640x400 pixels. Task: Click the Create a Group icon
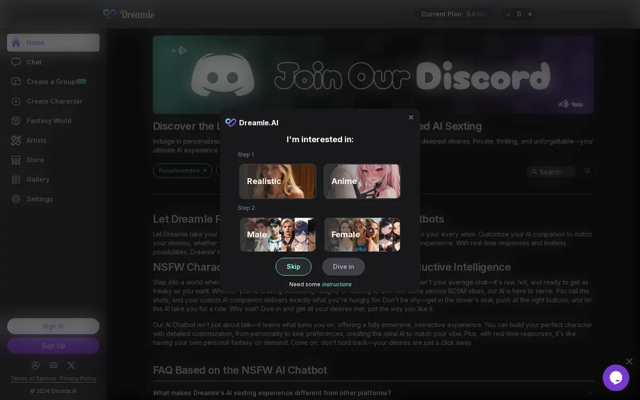click(16, 82)
